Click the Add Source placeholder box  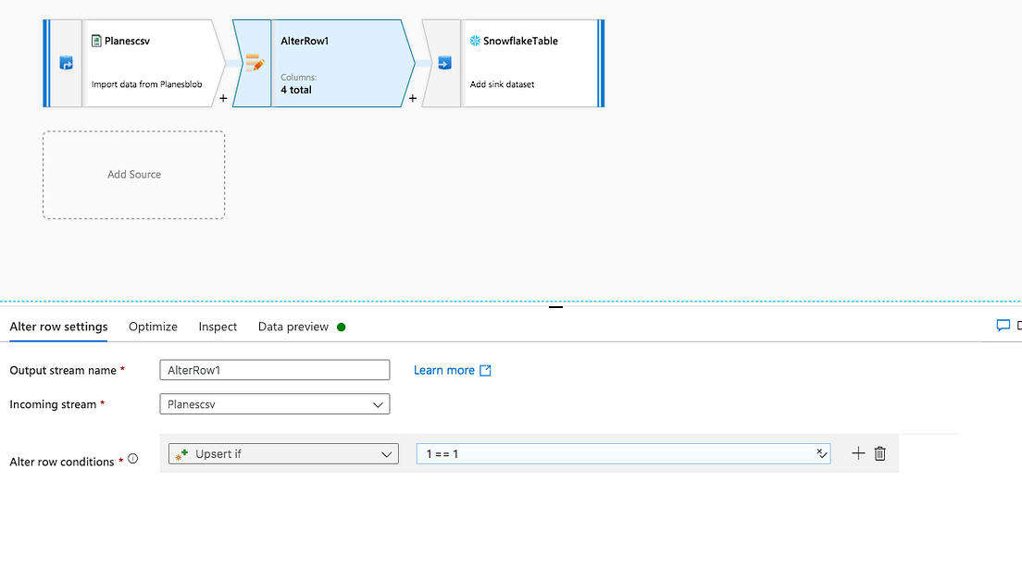[x=133, y=175]
